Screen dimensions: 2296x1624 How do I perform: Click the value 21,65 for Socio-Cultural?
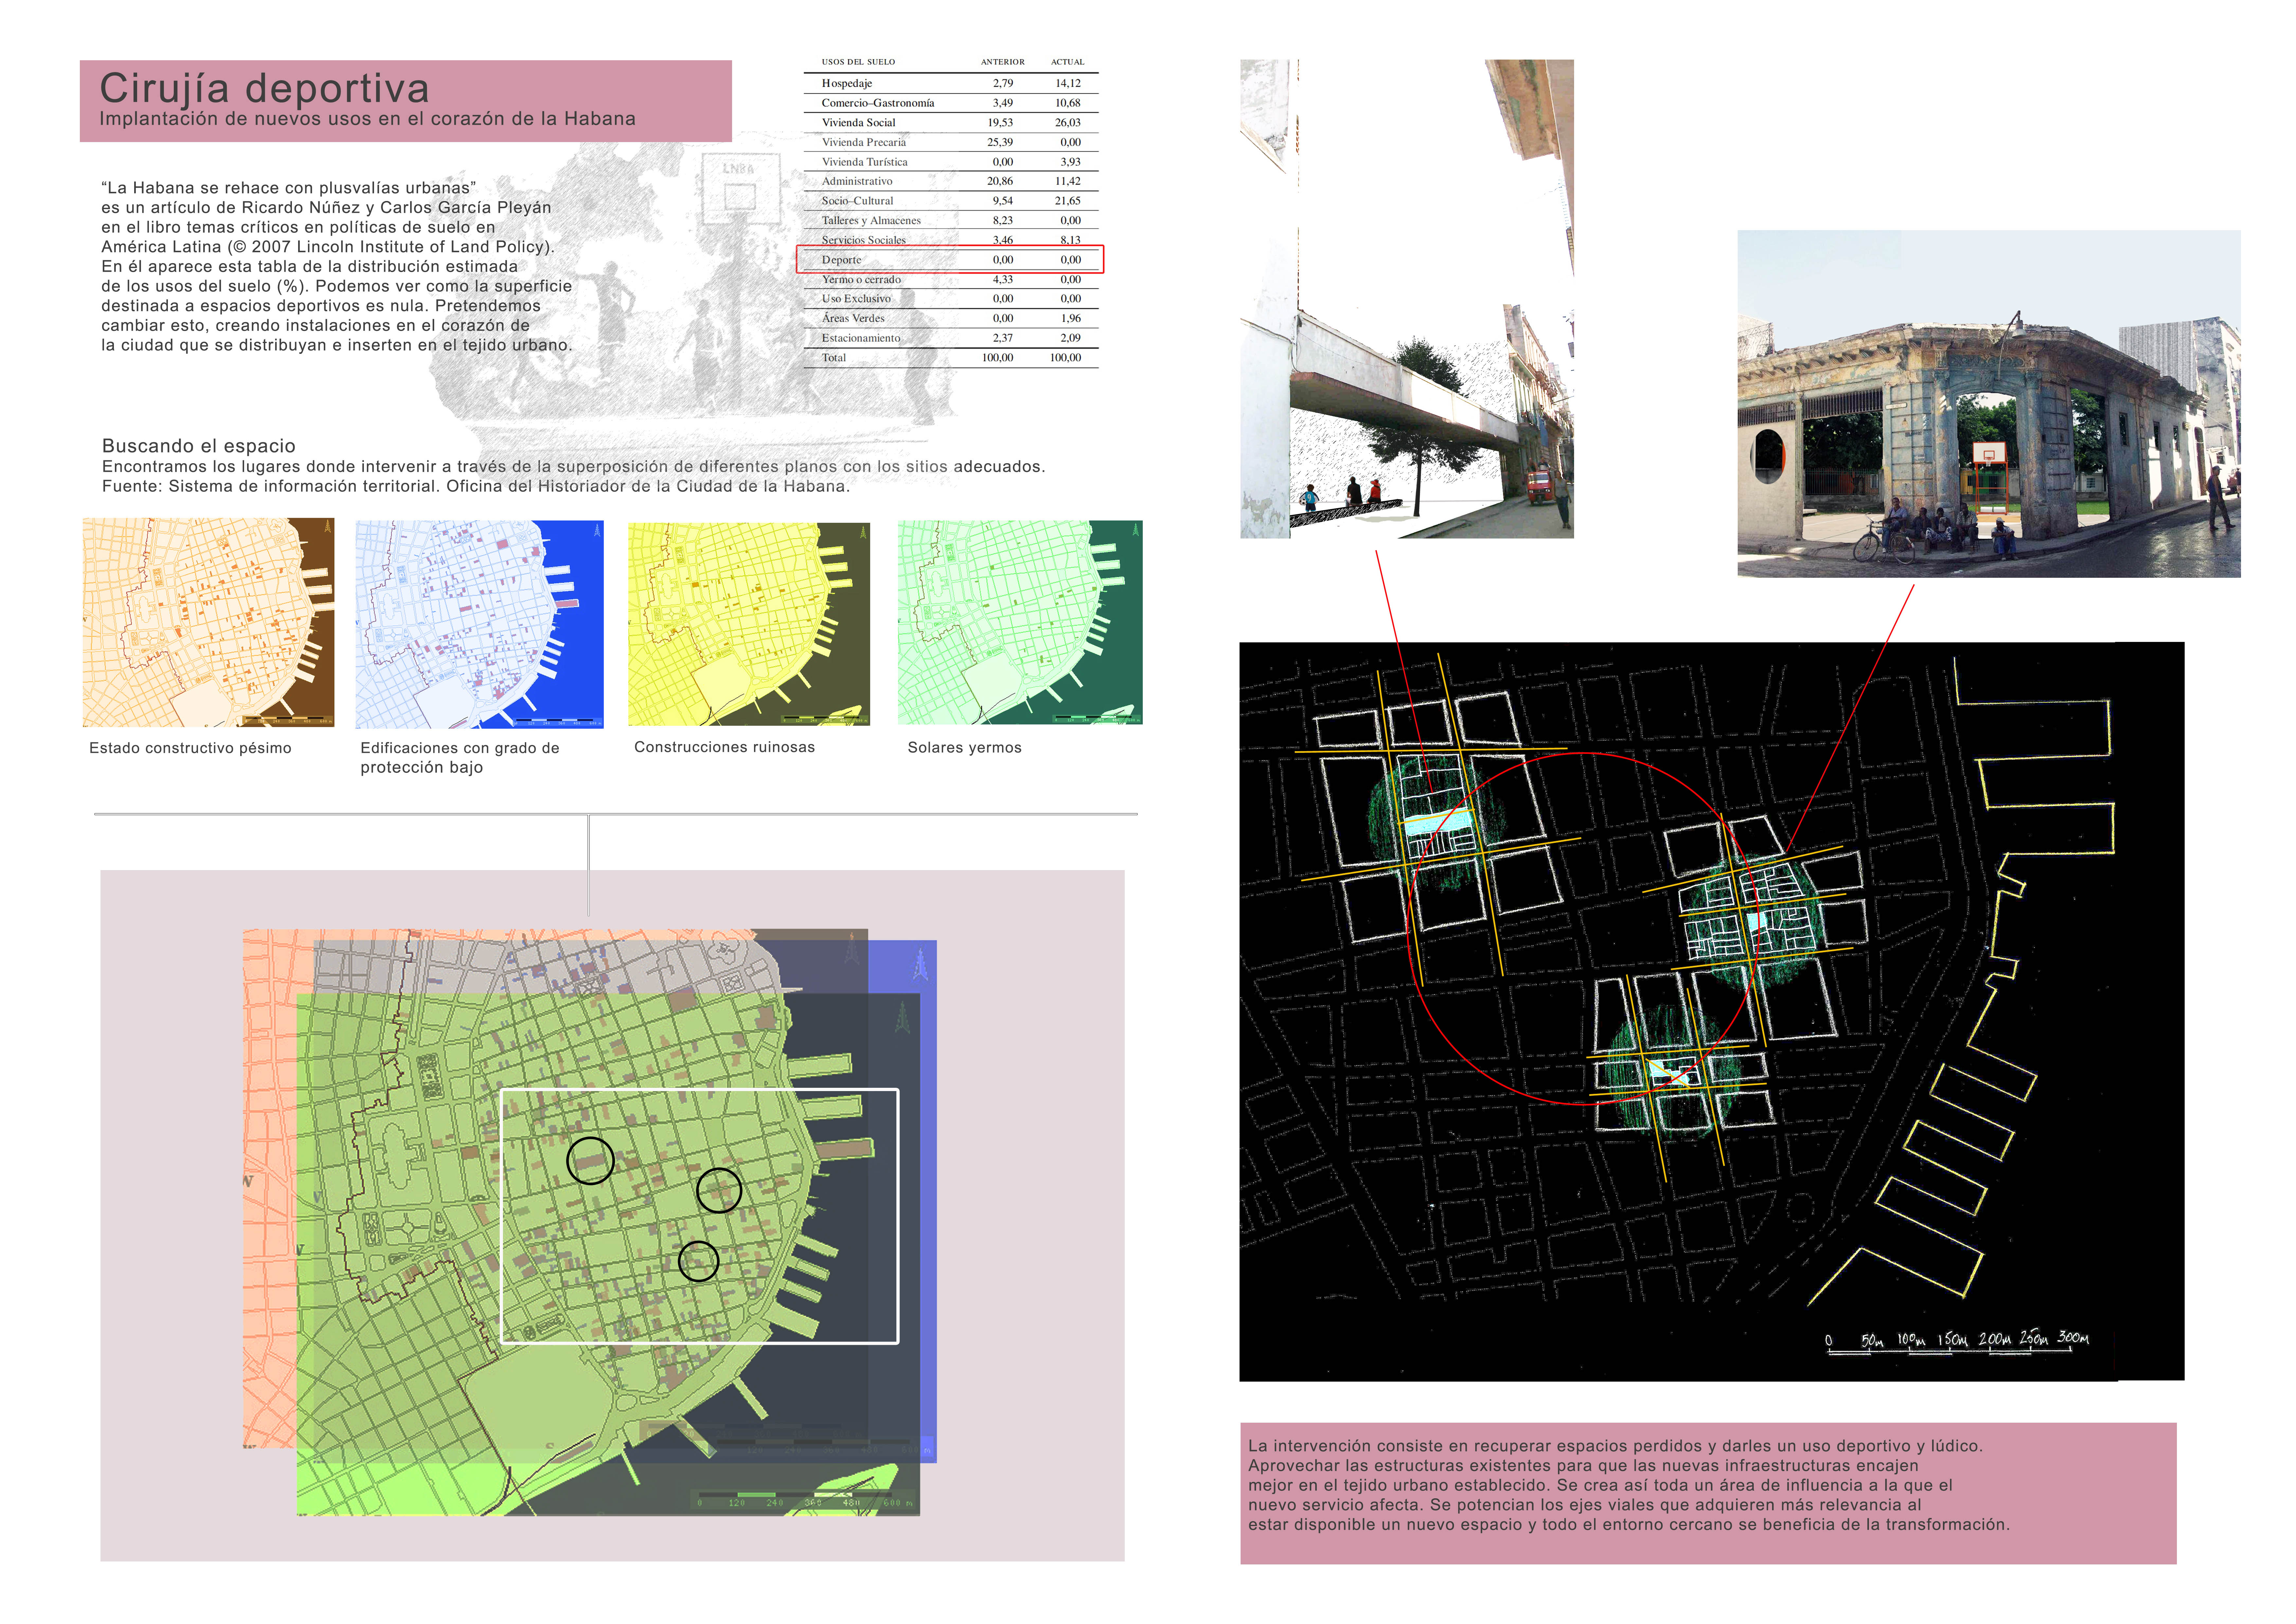1068,201
